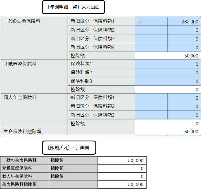Click print preview 一般の生命保険料 控除額 value 50,000
201x189 pixels.
tap(122, 160)
